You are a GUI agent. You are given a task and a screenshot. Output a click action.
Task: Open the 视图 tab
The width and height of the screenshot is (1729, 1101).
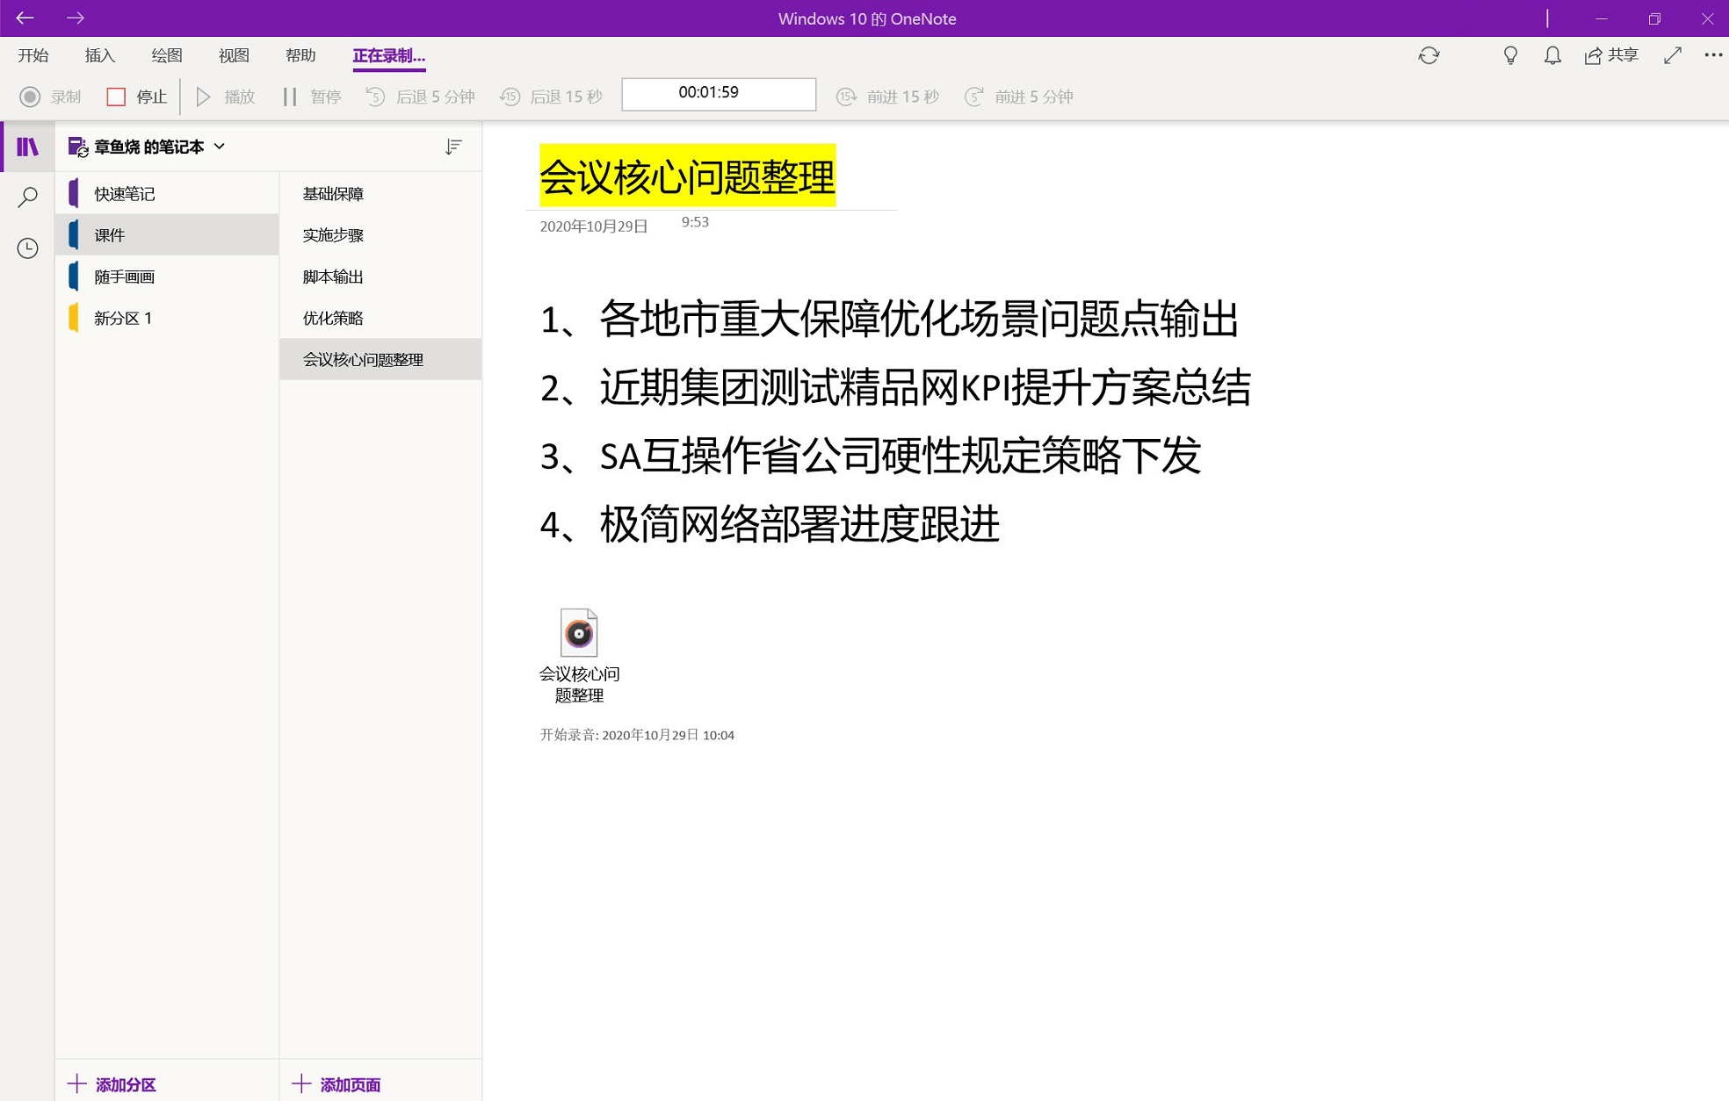[x=234, y=55]
